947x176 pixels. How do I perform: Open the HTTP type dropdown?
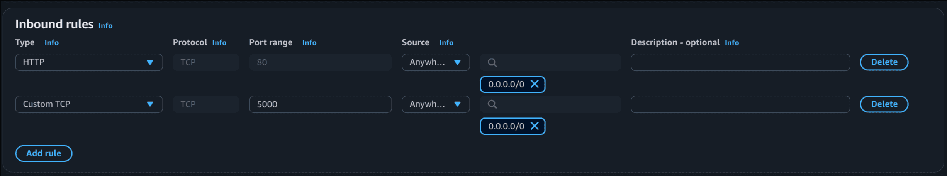point(89,62)
